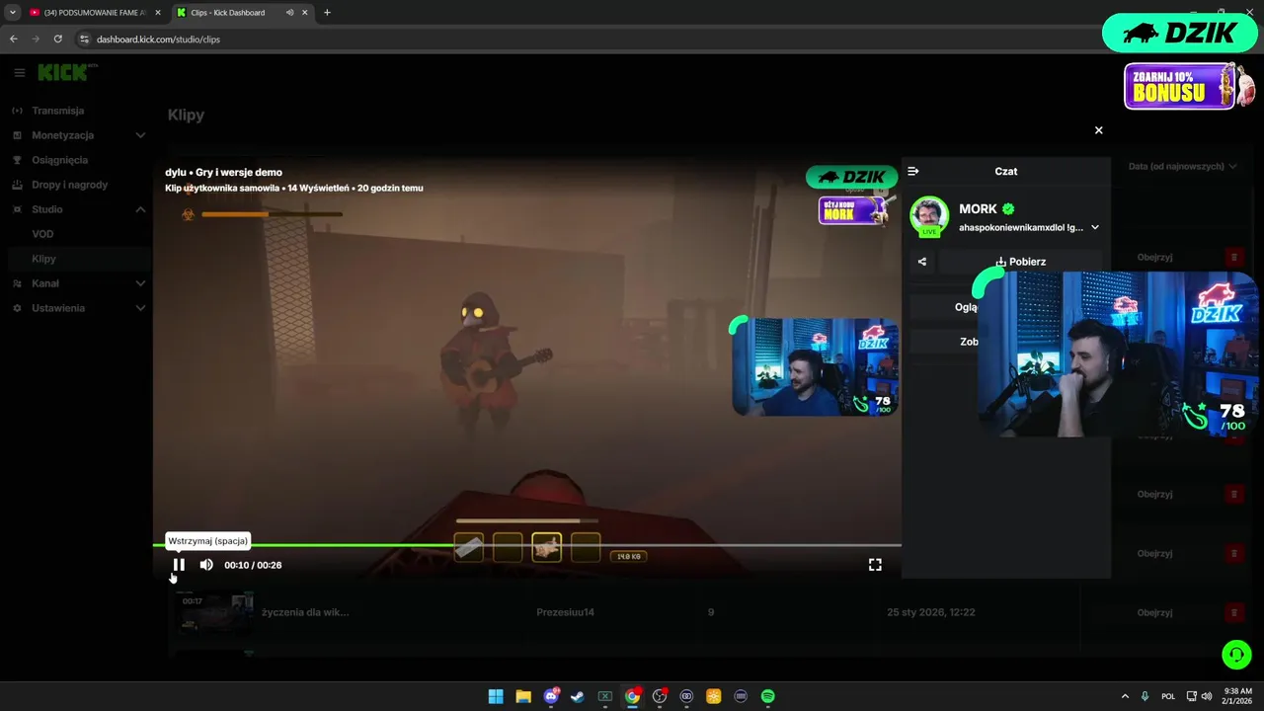1264x711 pixels.
Task: Close the clip modal with X
Action: [1098, 130]
